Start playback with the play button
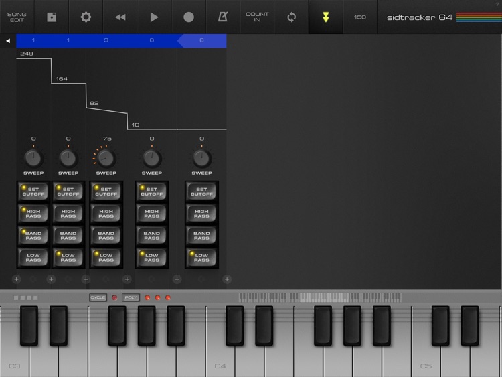Screen dimensions: 502x377 155,17
